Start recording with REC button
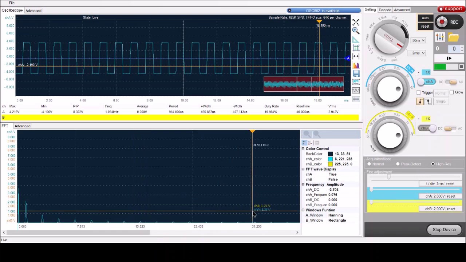The width and height of the screenshot is (466, 262). (x=449, y=22)
